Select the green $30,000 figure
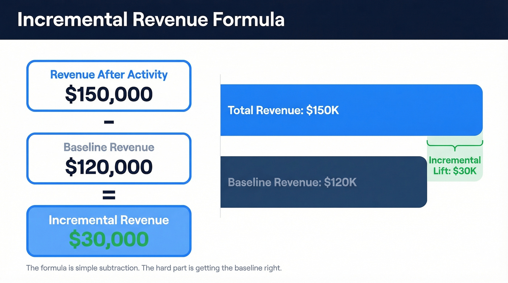The height and width of the screenshot is (283, 508). [x=108, y=239]
